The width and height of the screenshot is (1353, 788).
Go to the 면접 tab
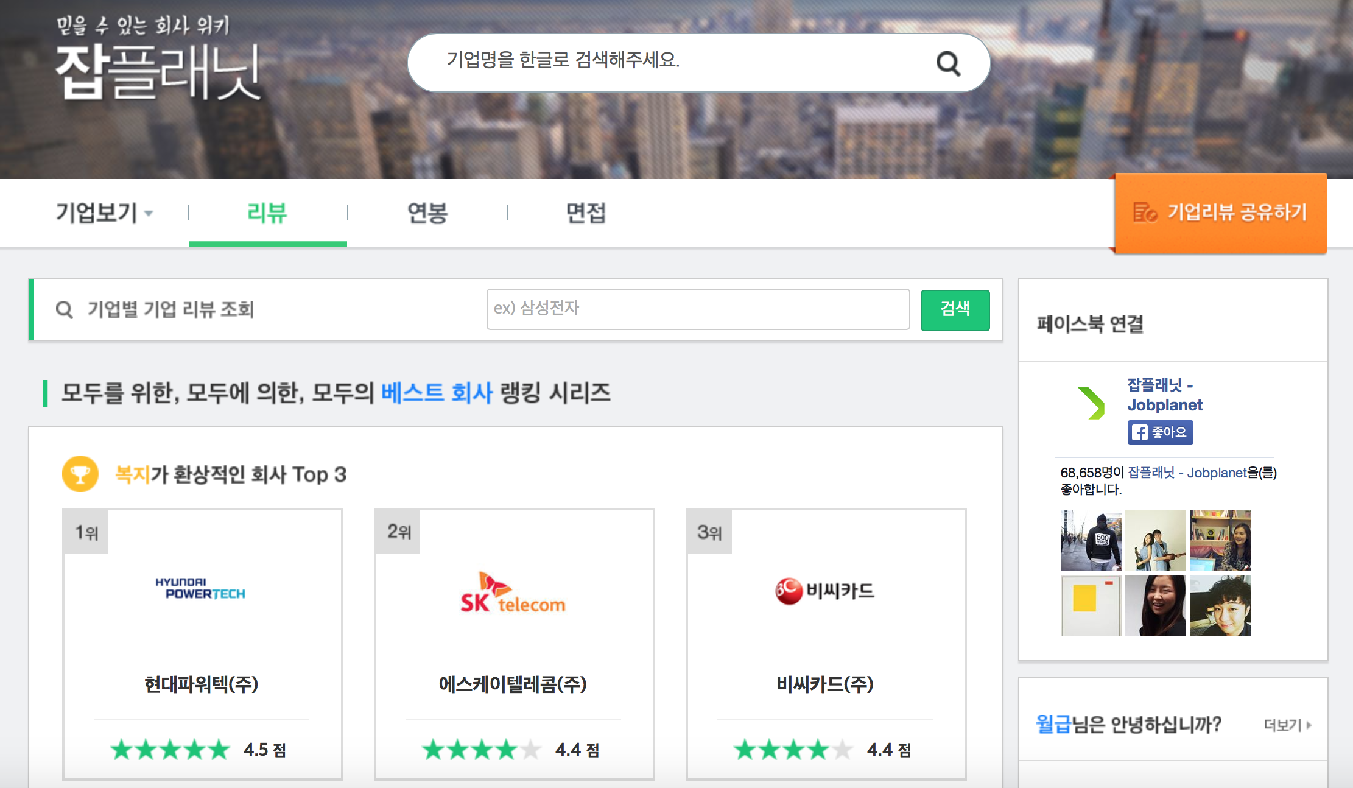tap(586, 213)
